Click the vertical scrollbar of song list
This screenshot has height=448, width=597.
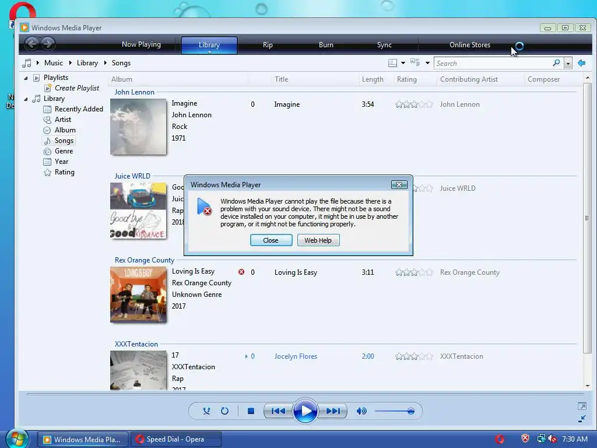pos(587,218)
